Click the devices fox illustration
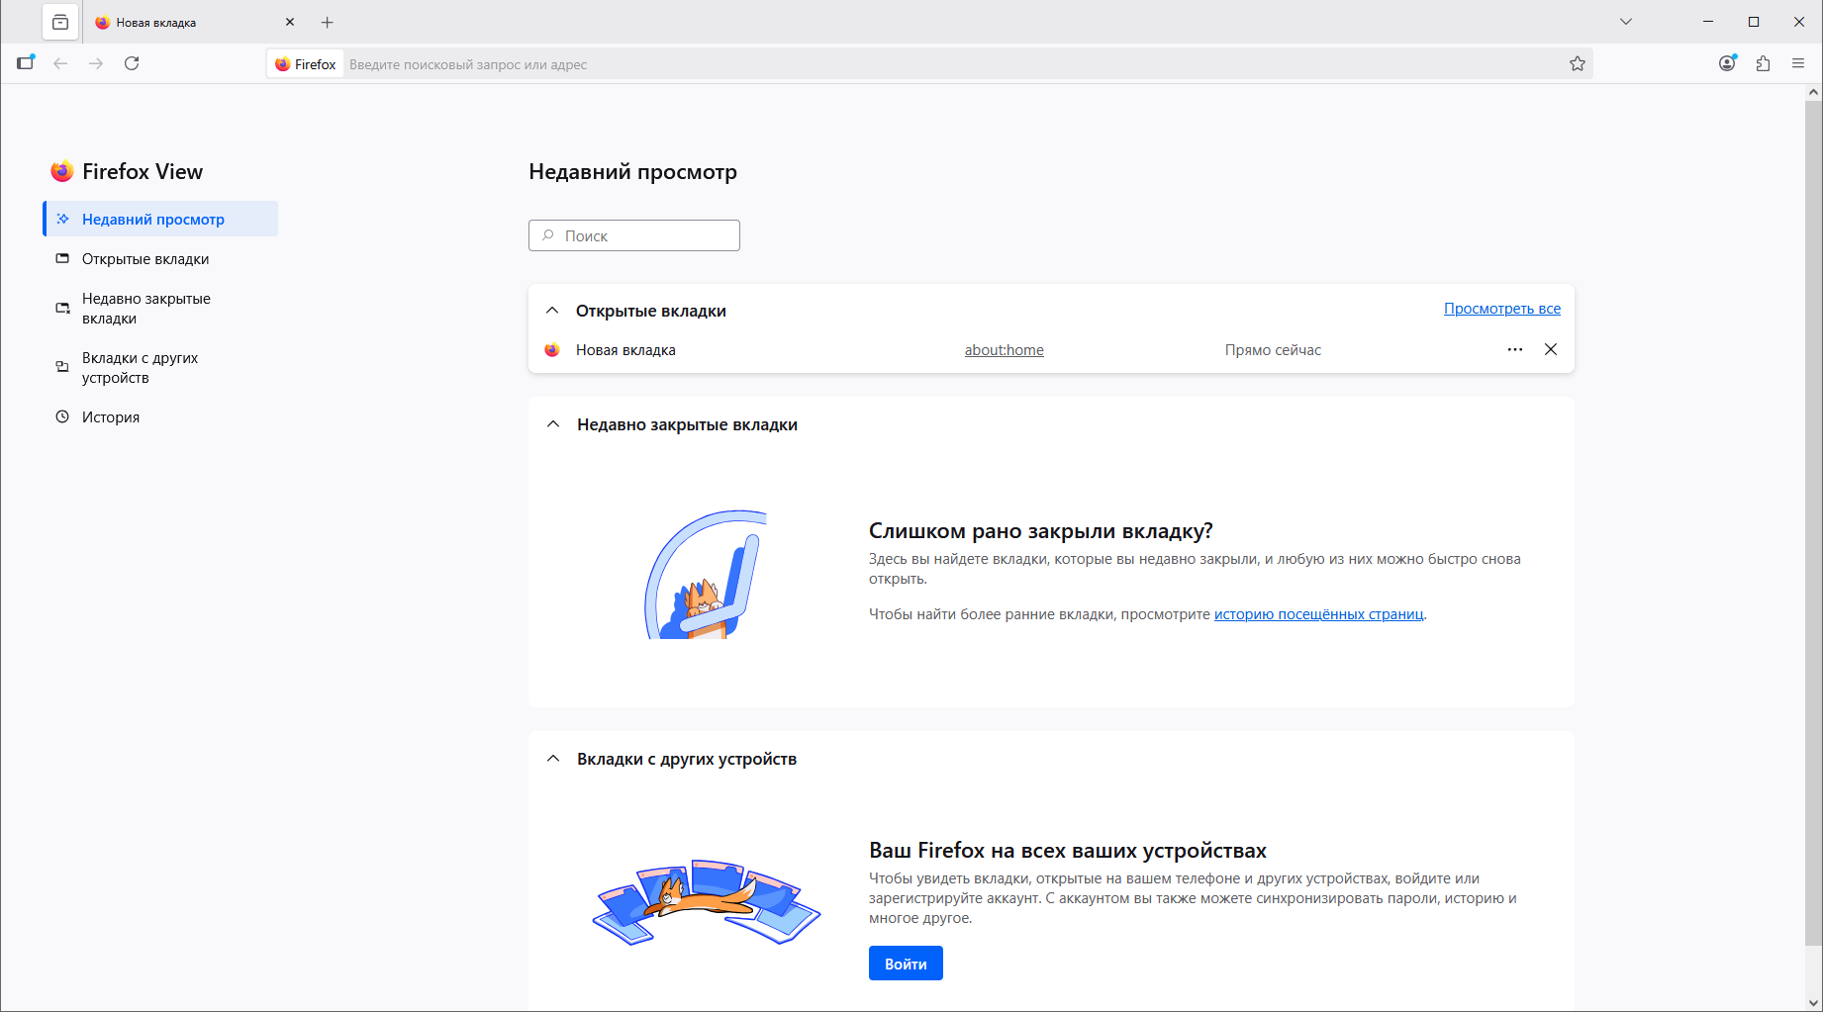 pyautogui.click(x=707, y=901)
